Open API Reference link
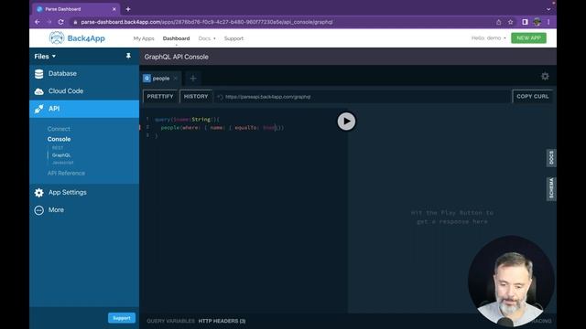This screenshot has height=329, width=586. click(x=66, y=173)
